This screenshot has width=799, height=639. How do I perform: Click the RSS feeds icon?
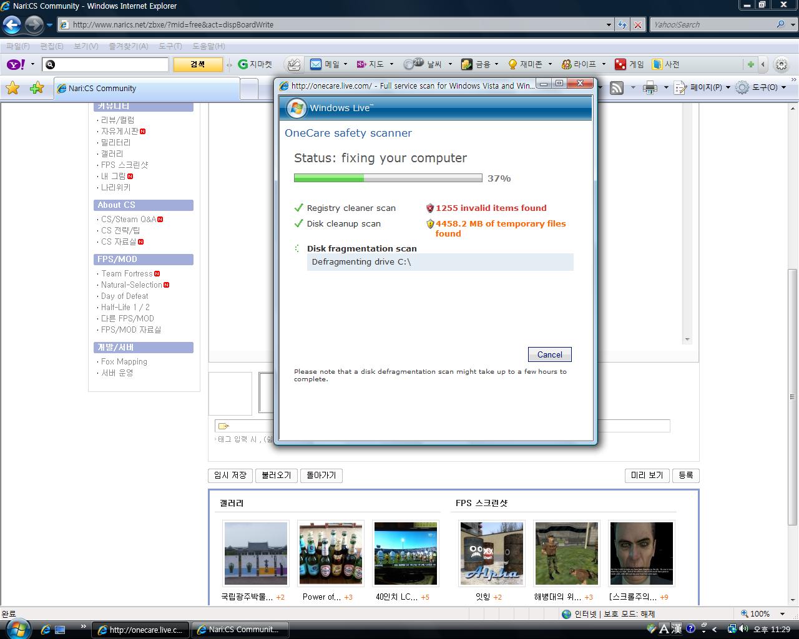tap(617, 88)
